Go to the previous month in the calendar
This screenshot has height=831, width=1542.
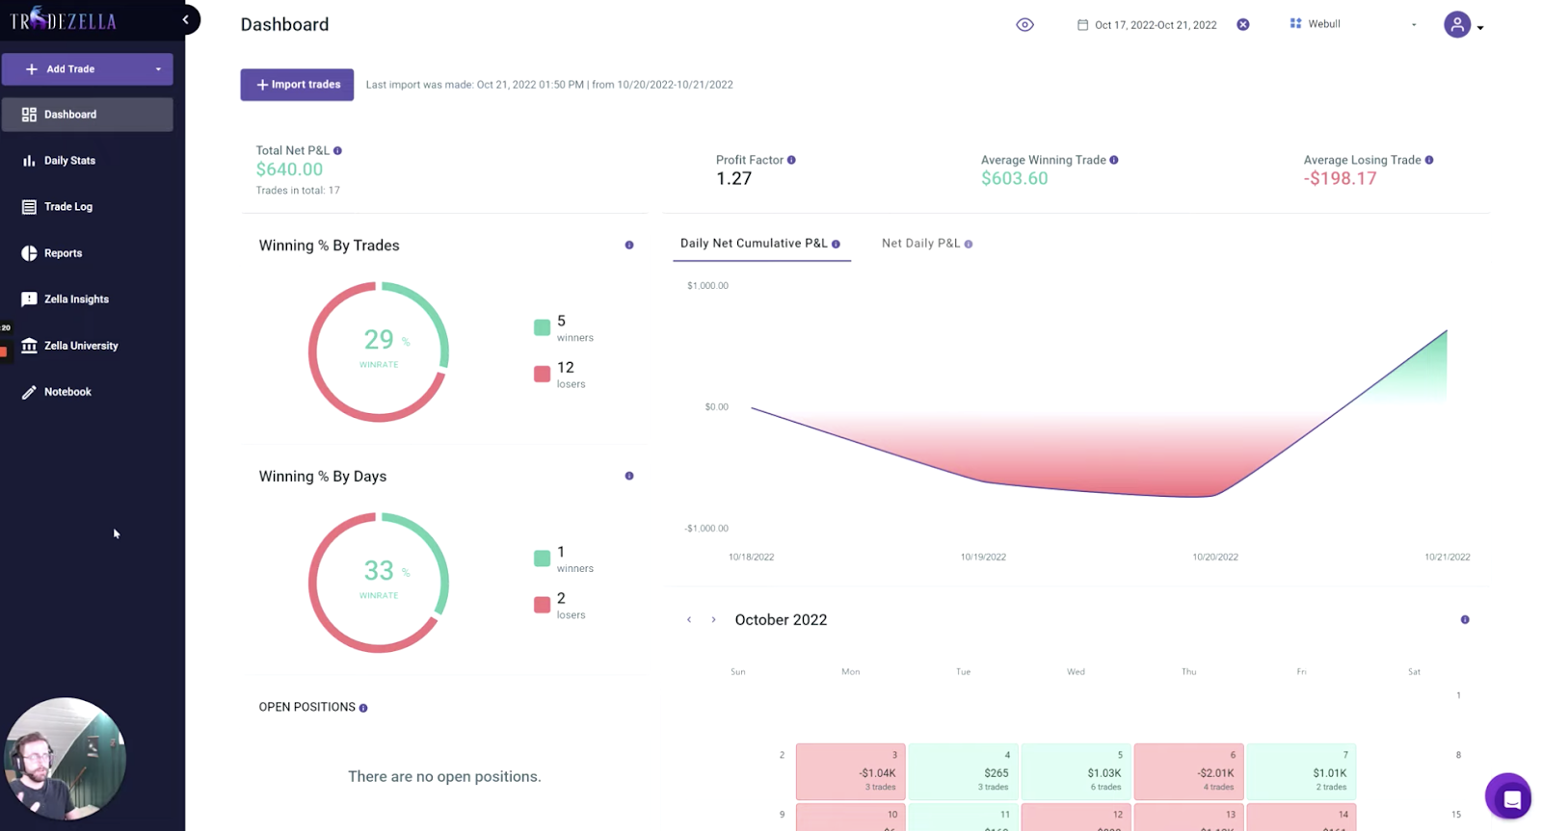(x=688, y=619)
